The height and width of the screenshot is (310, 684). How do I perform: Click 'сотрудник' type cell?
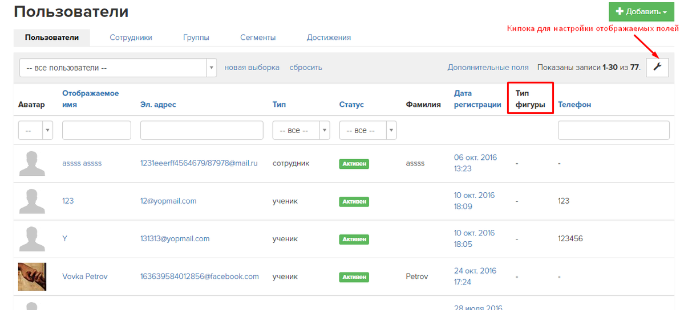point(291,163)
